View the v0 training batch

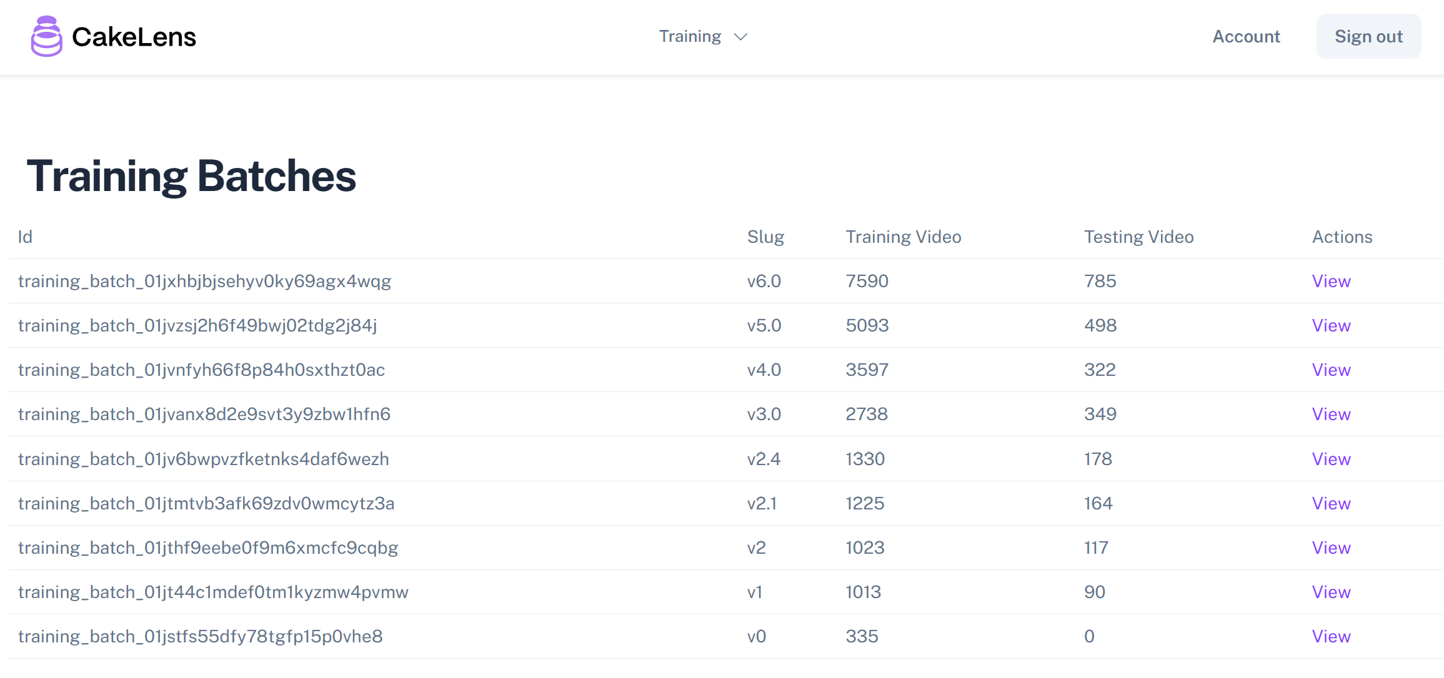pyautogui.click(x=1331, y=636)
